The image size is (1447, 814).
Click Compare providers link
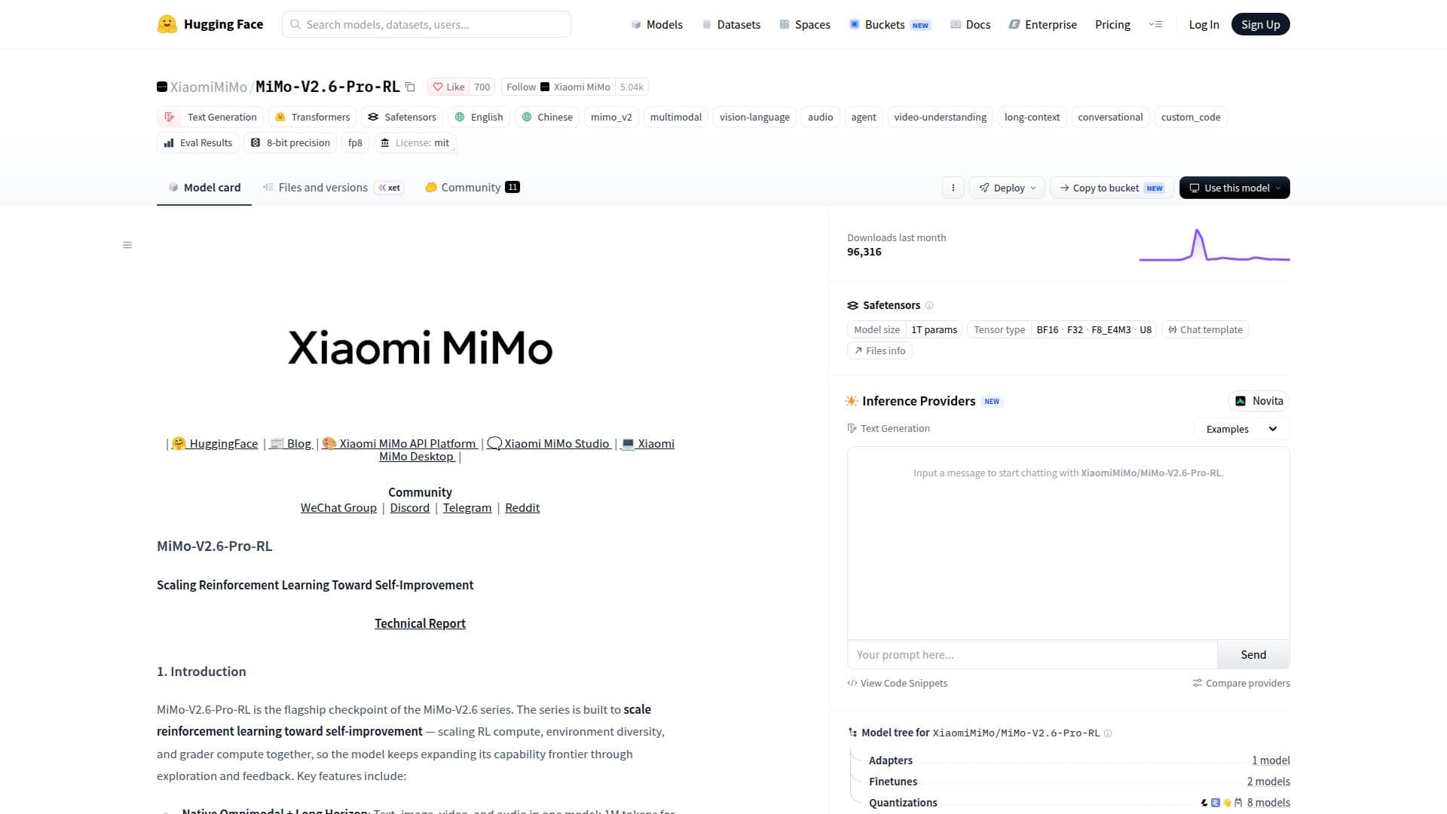[x=1241, y=684]
